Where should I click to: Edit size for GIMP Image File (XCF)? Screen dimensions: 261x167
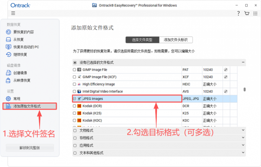pos(226,77)
